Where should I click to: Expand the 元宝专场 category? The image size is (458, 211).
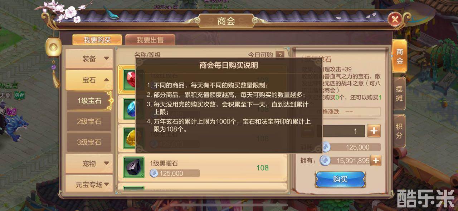(x=89, y=184)
